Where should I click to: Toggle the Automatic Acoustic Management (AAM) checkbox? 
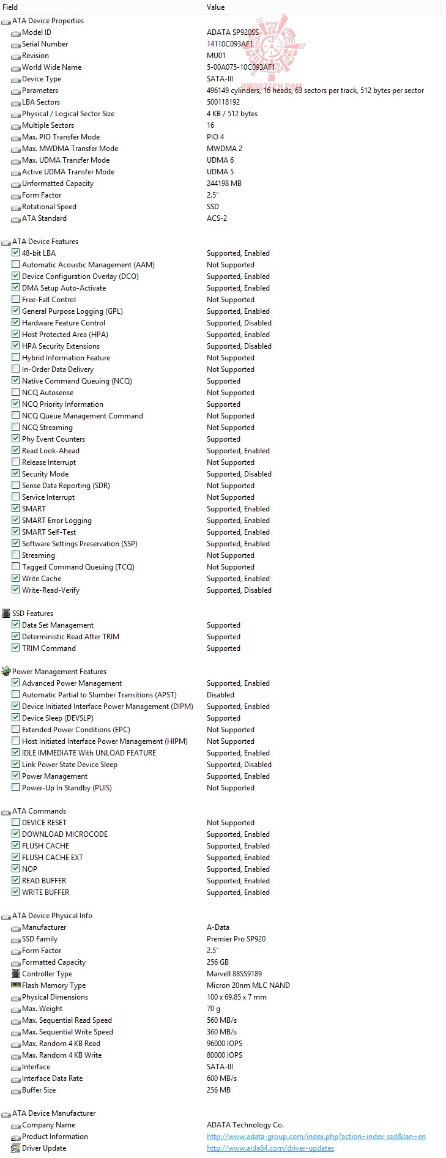coord(16,264)
